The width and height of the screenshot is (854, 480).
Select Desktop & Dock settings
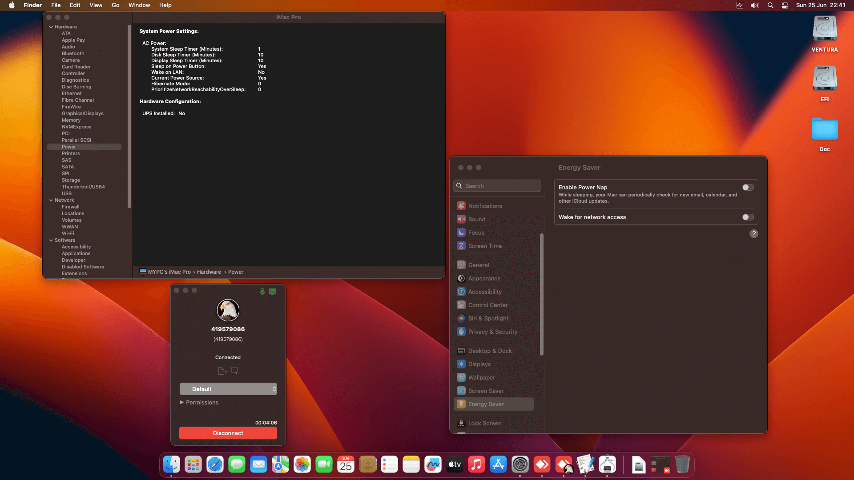click(x=495, y=351)
